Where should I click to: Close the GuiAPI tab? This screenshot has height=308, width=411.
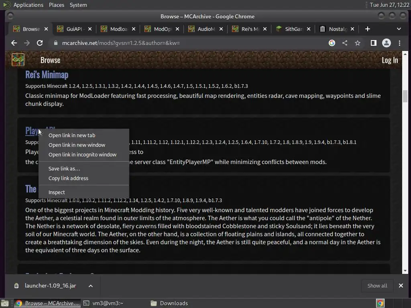pos(90,29)
